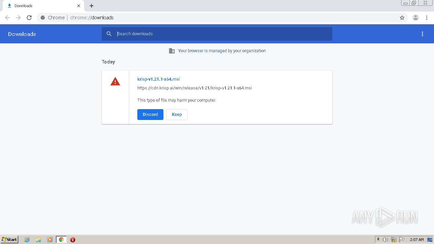
Task: Follow the 'browser is managed' link
Action: click(207, 51)
